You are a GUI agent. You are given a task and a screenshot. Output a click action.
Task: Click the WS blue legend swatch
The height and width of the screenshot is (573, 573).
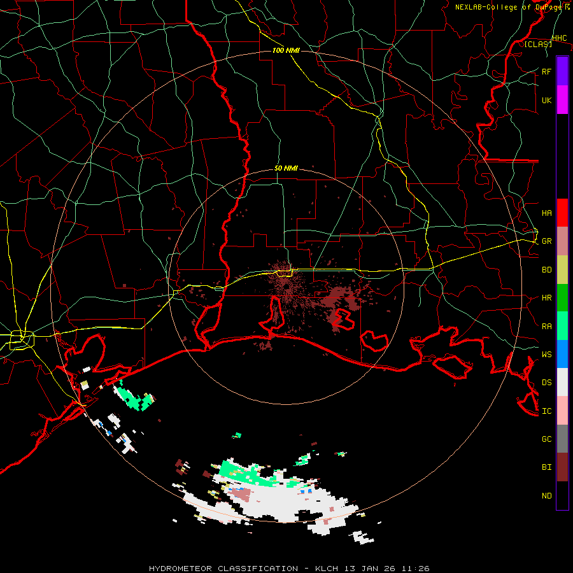(x=562, y=354)
